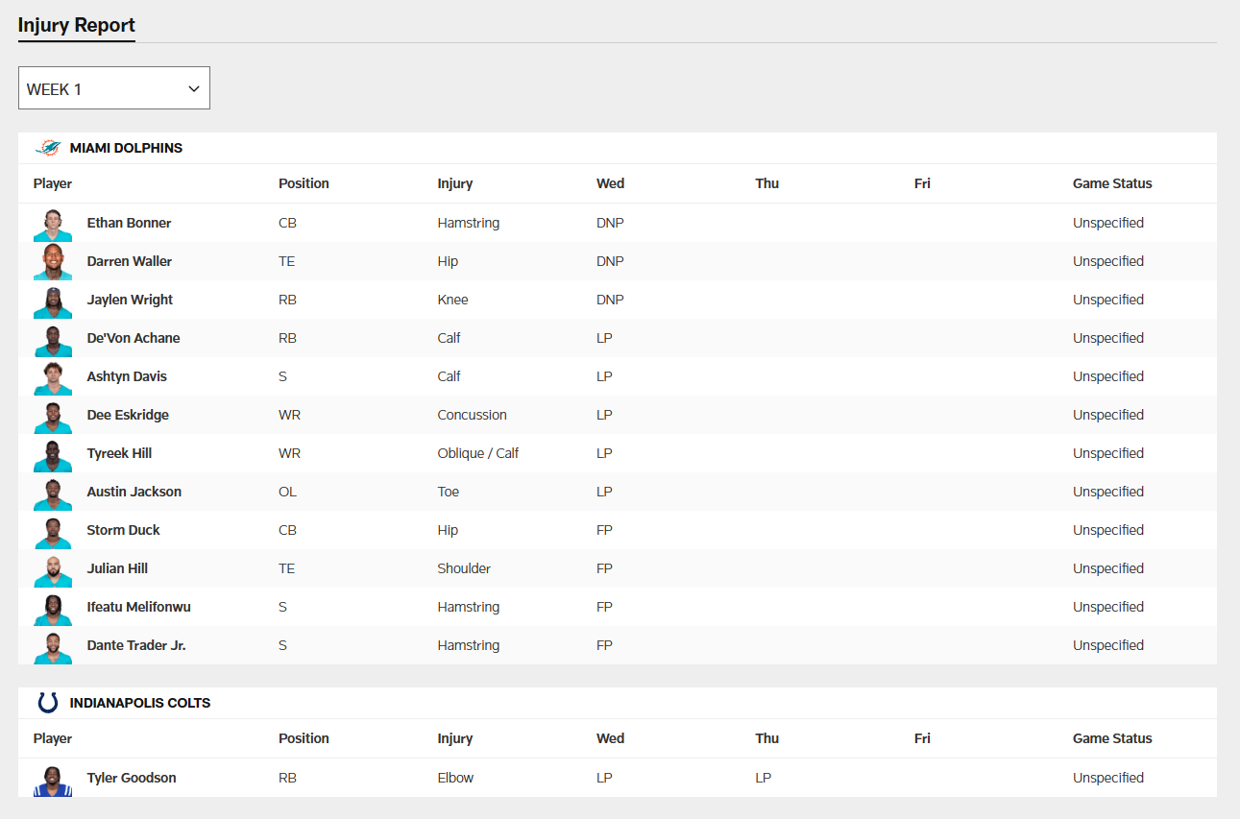Open De'Von Achane's player link
The width and height of the screenshot is (1240, 819).
(134, 338)
